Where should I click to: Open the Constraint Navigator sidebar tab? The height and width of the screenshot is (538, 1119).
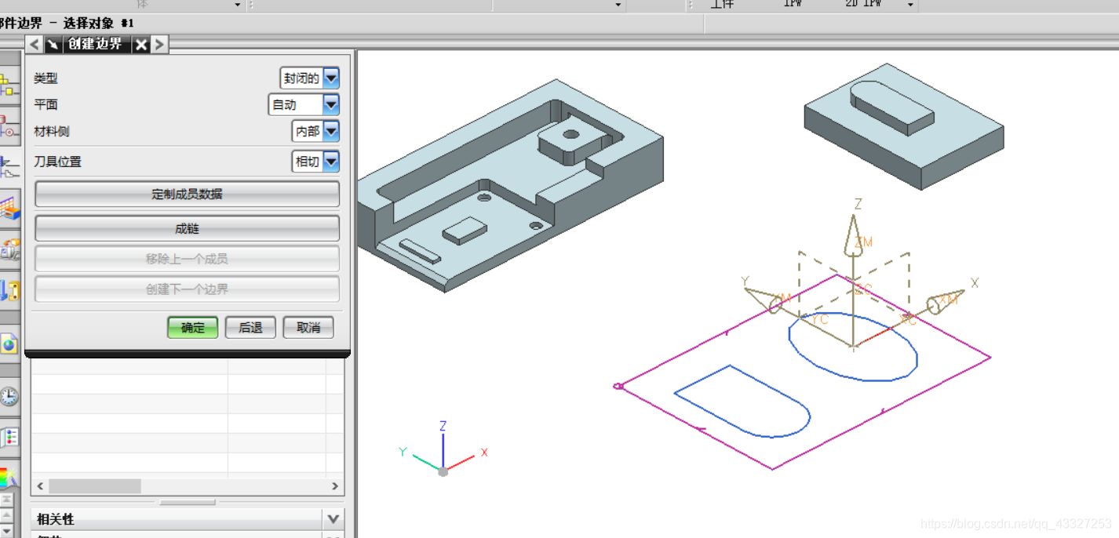[x=10, y=125]
